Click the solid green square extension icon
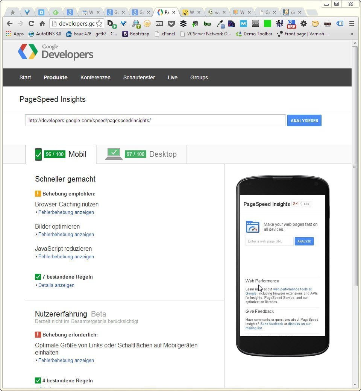361x391 pixels. 267,24
